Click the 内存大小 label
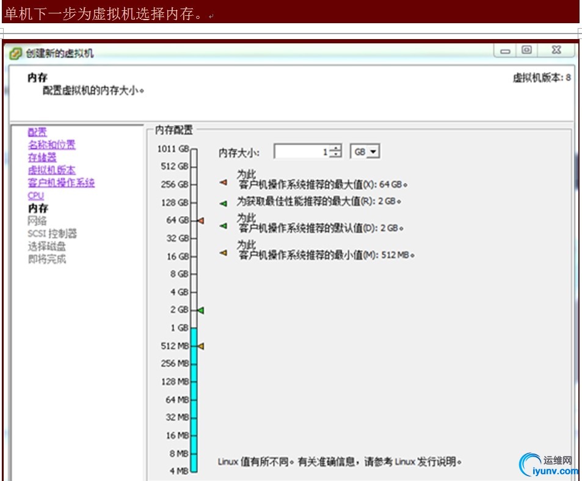582x481 pixels. (239, 153)
